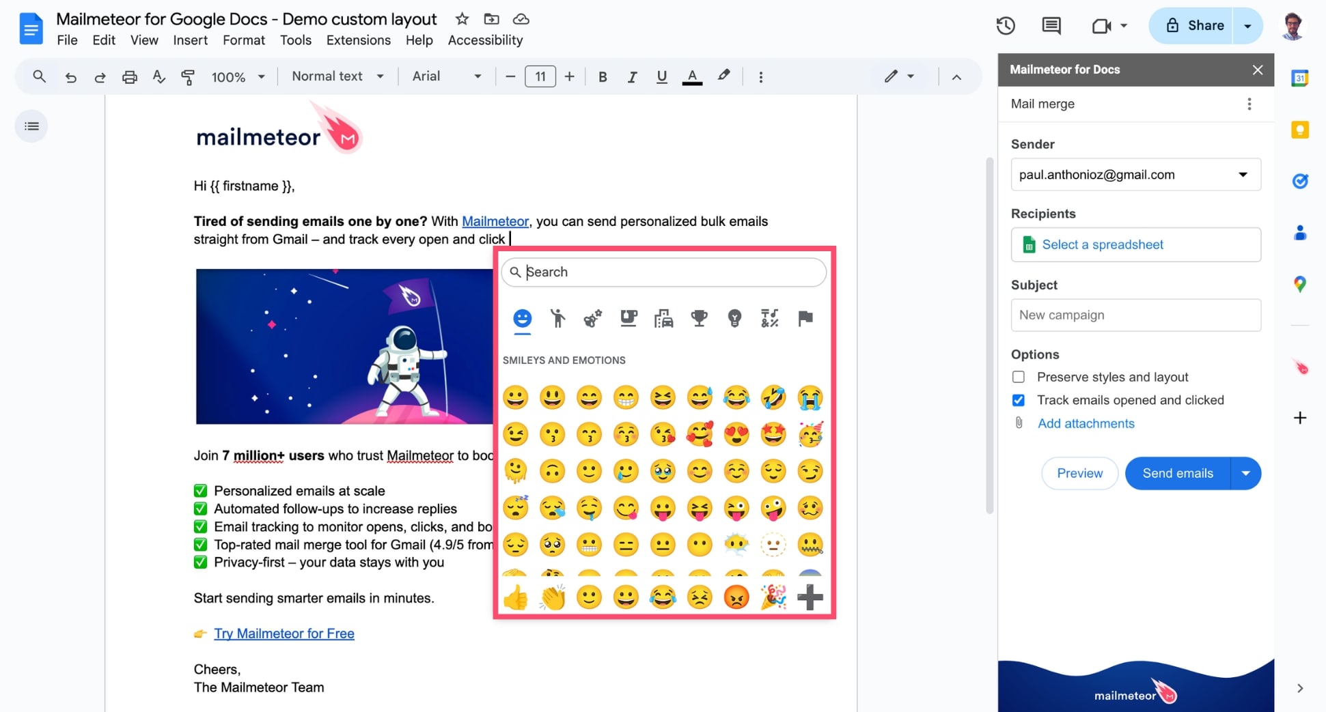Open the Format menu
The image size is (1326, 712).
[x=244, y=40]
